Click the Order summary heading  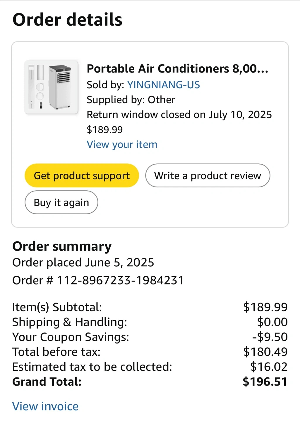pyautogui.click(x=62, y=246)
